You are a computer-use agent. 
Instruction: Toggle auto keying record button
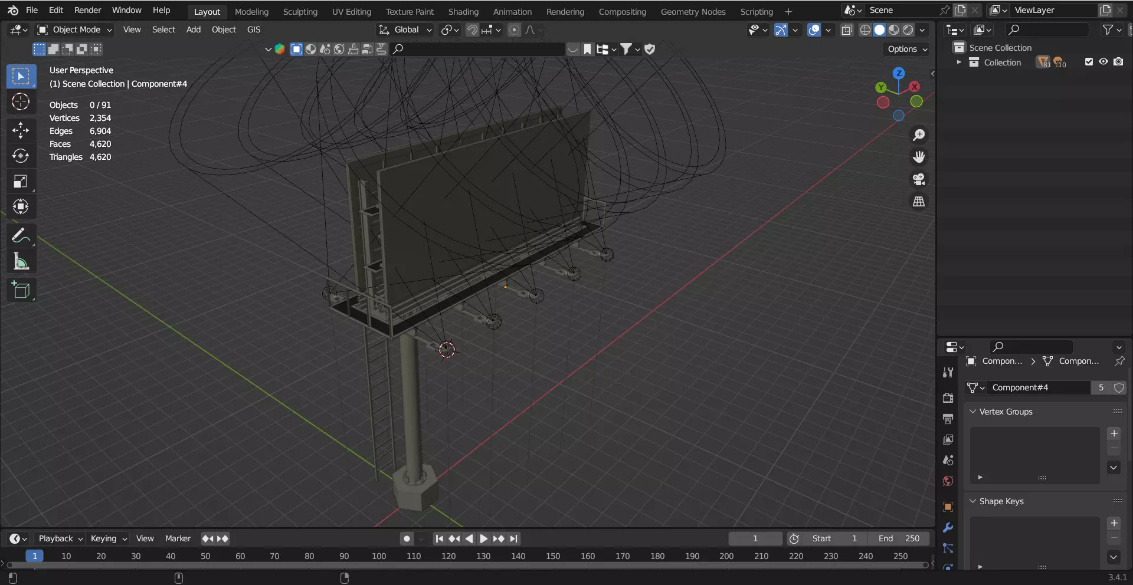[x=407, y=538]
